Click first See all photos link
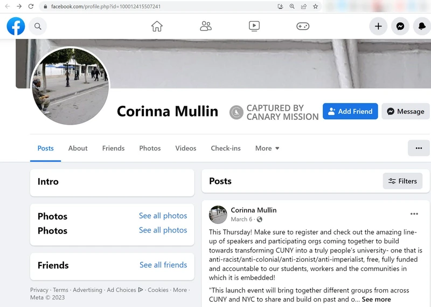431x307 pixels. [x=163, y=216]
